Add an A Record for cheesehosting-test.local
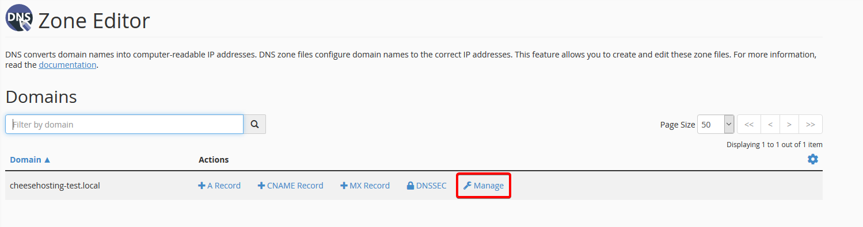Viewport: 863px width, 227px height. tap(219, 186)
